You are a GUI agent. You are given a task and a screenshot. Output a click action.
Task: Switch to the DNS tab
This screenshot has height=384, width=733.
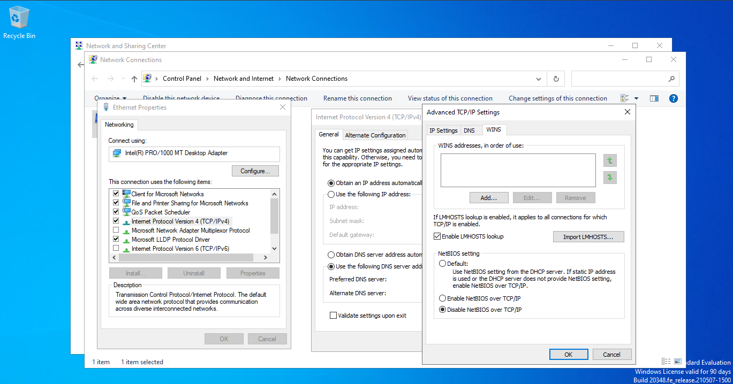point(469,130)
